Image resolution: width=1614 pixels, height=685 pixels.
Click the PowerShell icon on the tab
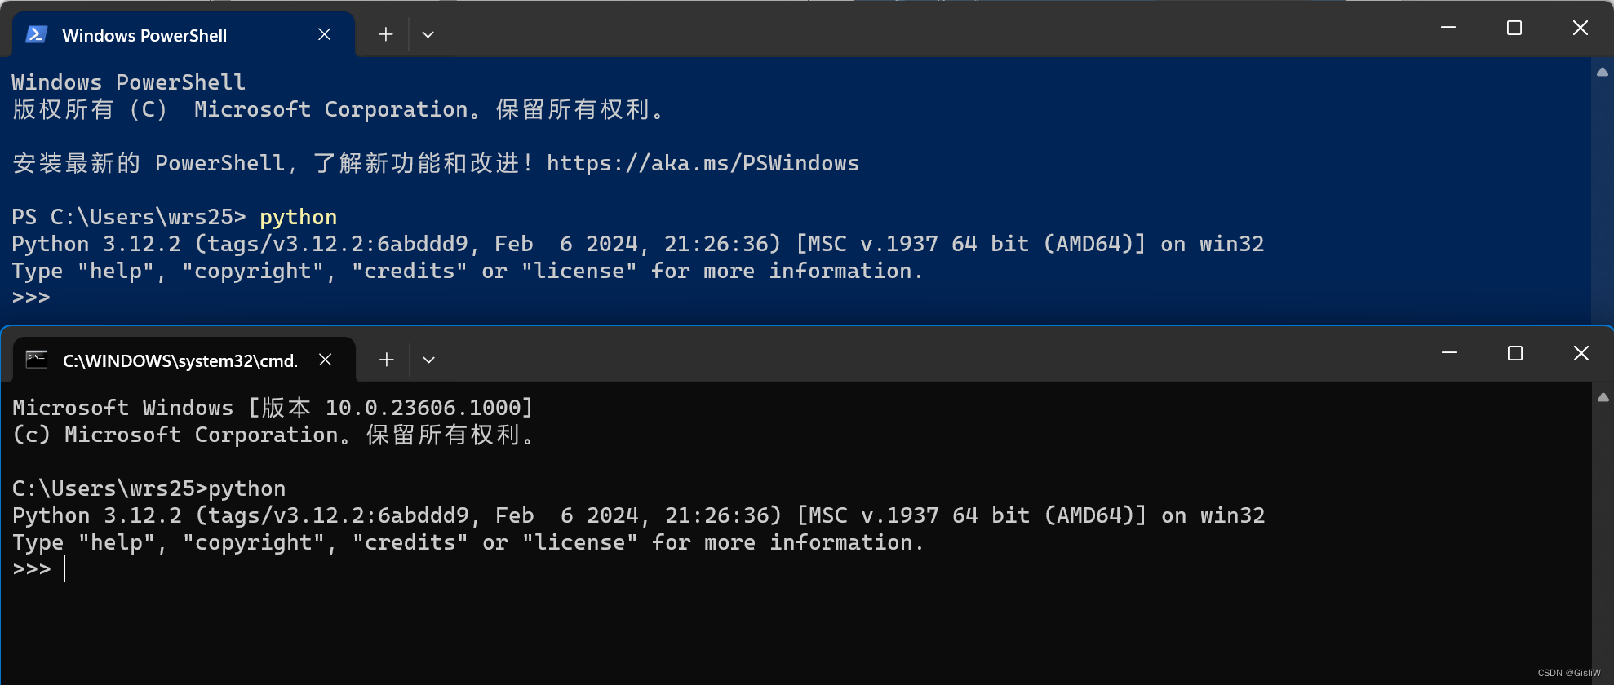tap(35, 34)
